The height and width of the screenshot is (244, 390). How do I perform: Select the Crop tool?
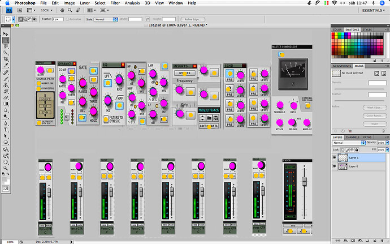click(6, 59)
